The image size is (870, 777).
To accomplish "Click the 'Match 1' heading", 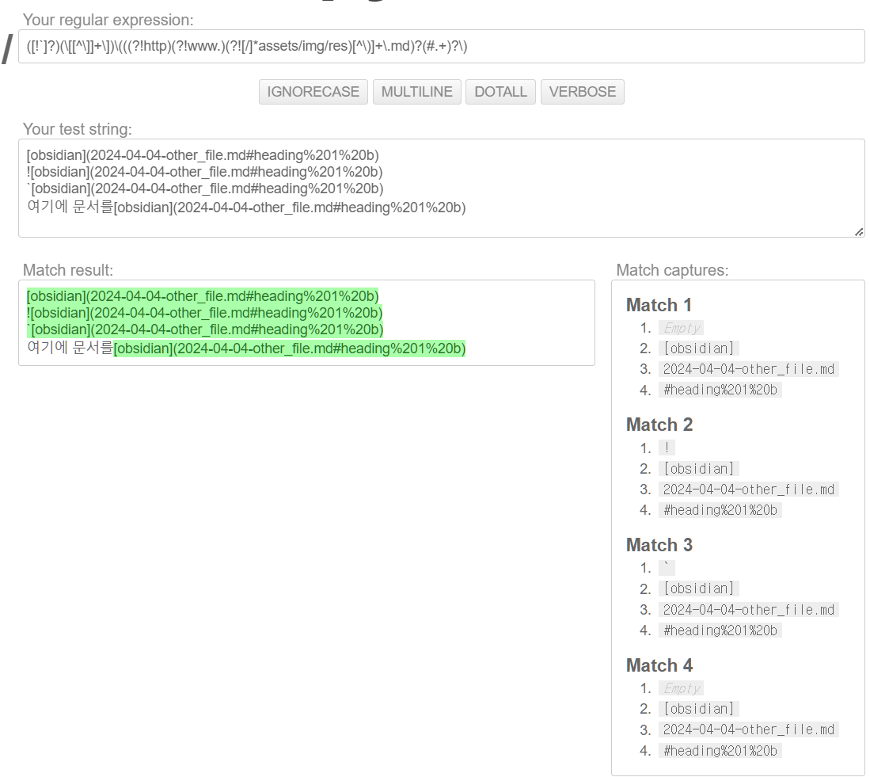I will (x=659, y=305).
